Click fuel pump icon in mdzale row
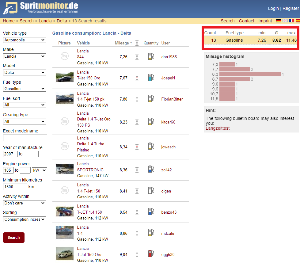Image resolution: width=300 pixels, height=267 pixels. pyautogui.click(x=151, y=233)
